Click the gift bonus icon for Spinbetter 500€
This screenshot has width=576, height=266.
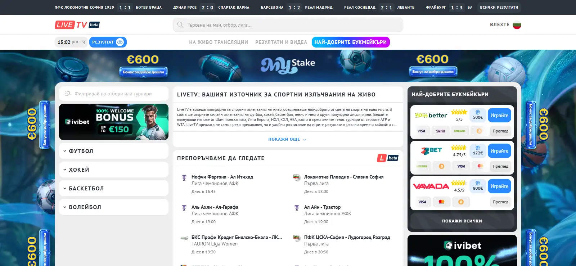click(x=478, y=112)
